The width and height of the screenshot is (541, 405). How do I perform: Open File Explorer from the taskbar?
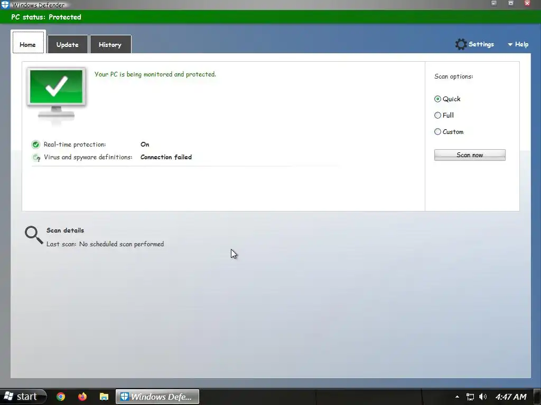coord(104,397)
